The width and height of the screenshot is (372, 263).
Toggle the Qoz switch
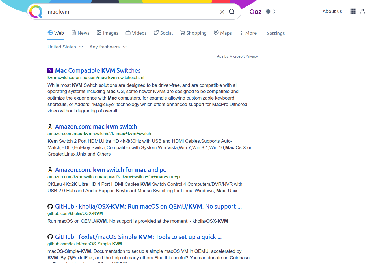270,12
